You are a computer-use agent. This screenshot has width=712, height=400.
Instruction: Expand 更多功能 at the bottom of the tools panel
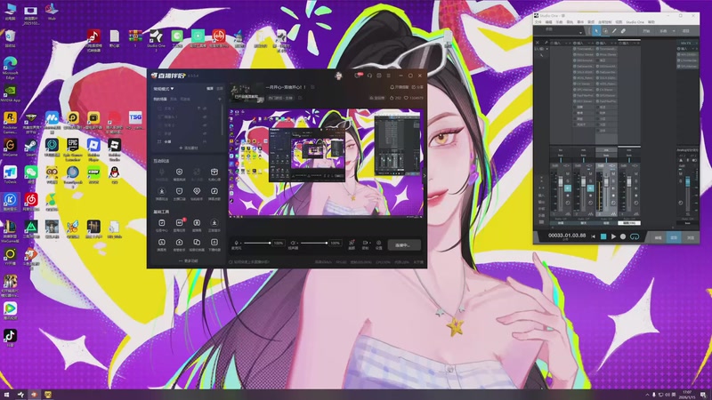click(x=189, y=260)
